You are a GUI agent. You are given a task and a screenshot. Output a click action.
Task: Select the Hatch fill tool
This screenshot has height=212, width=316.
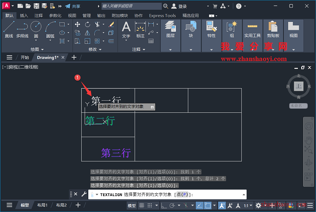(62, 41)
